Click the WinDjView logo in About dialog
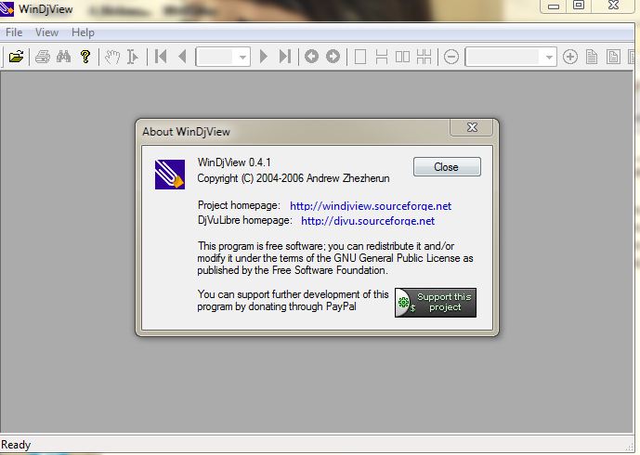This screenshot has width=640, height=455. point(170,175)
